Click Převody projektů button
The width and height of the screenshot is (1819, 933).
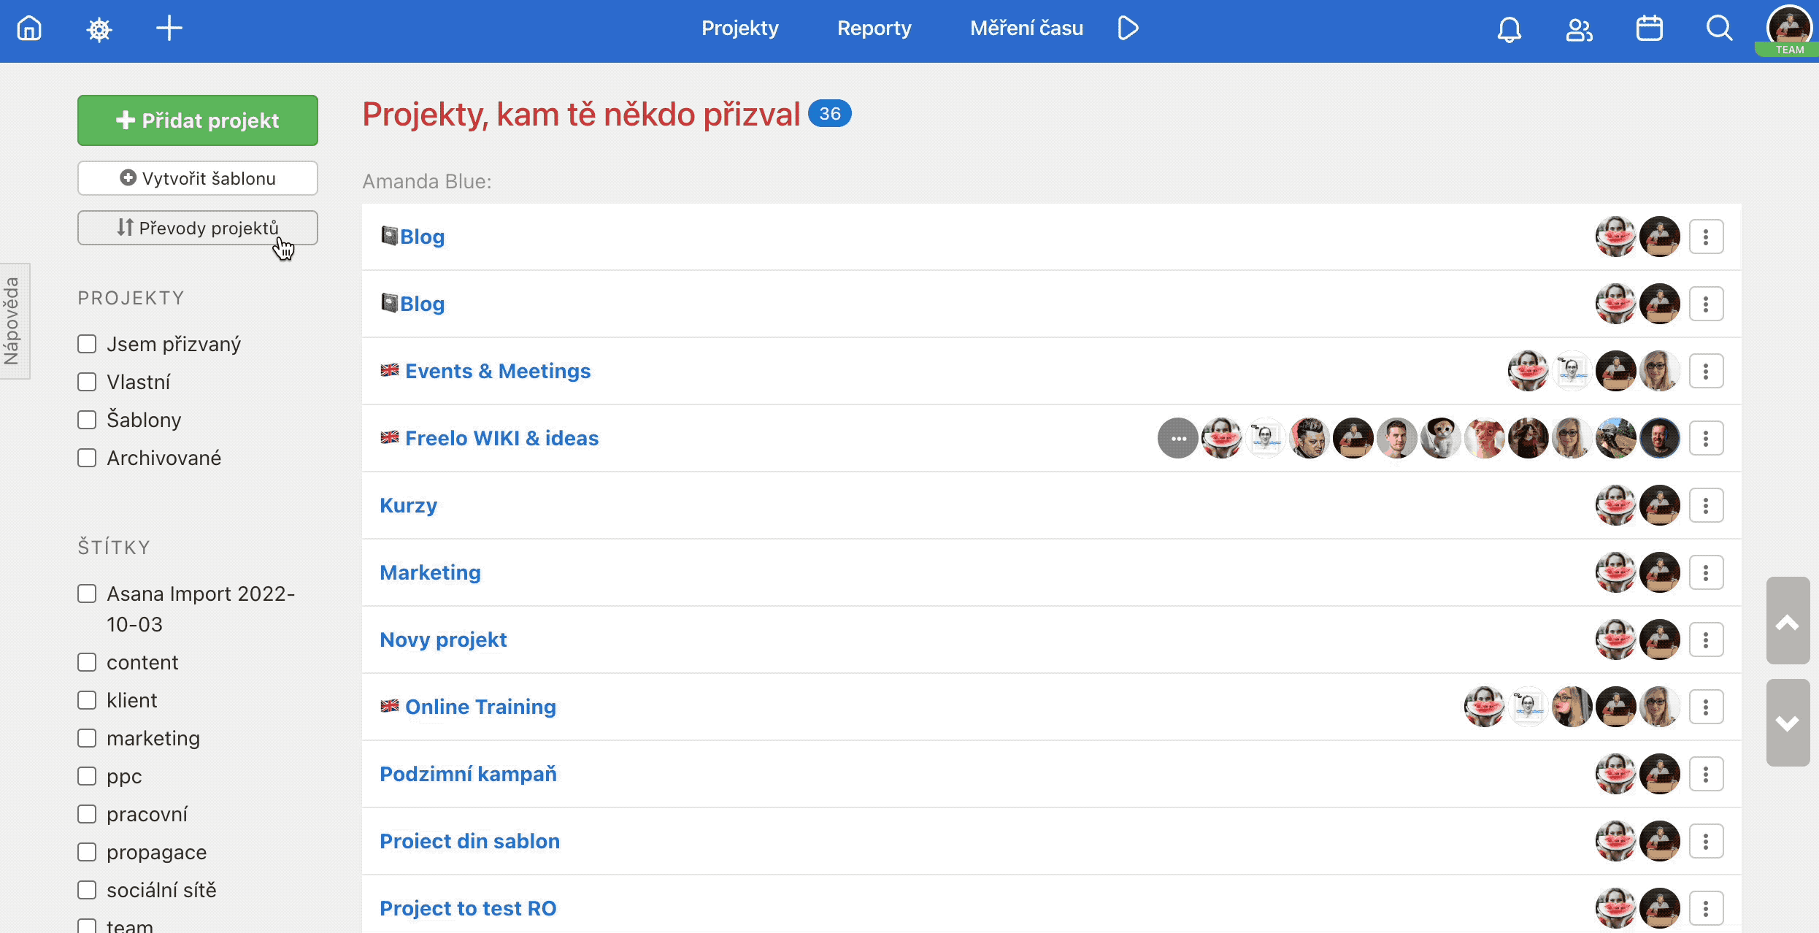click(198, 228)
